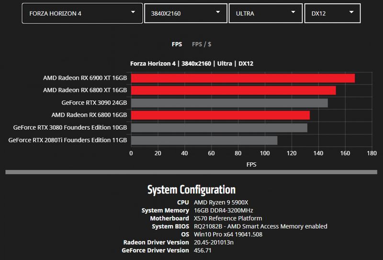Click the 'Radeon Driver Version' label
This screenshot has height=260, width=383.
[156, 242]
